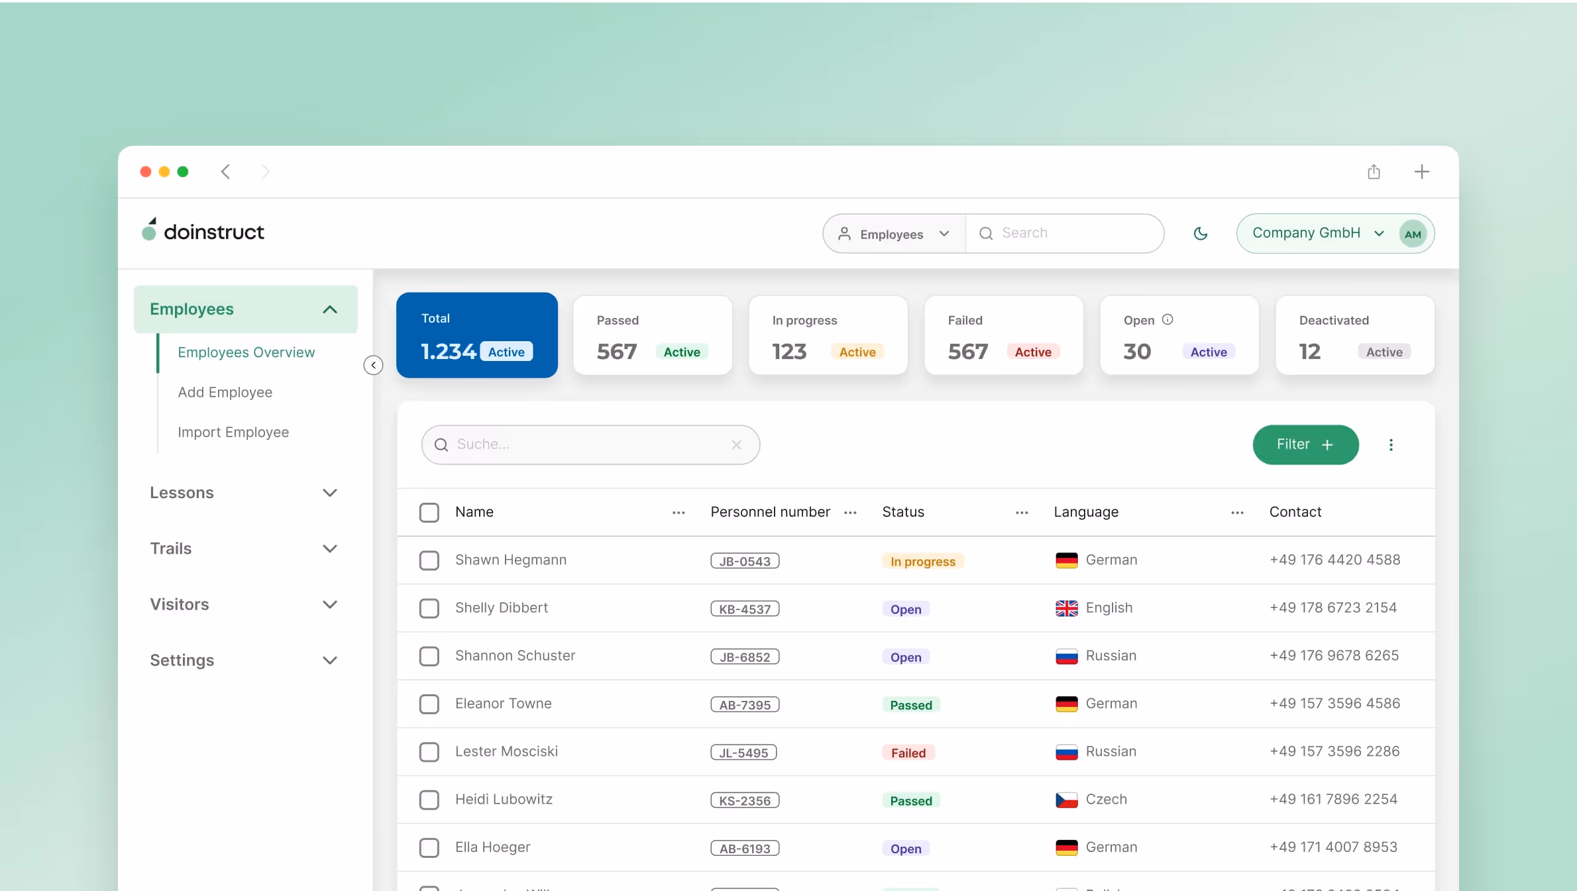Click the green Filter button
The image size is (1577, 891).
tap(1305, 445)
